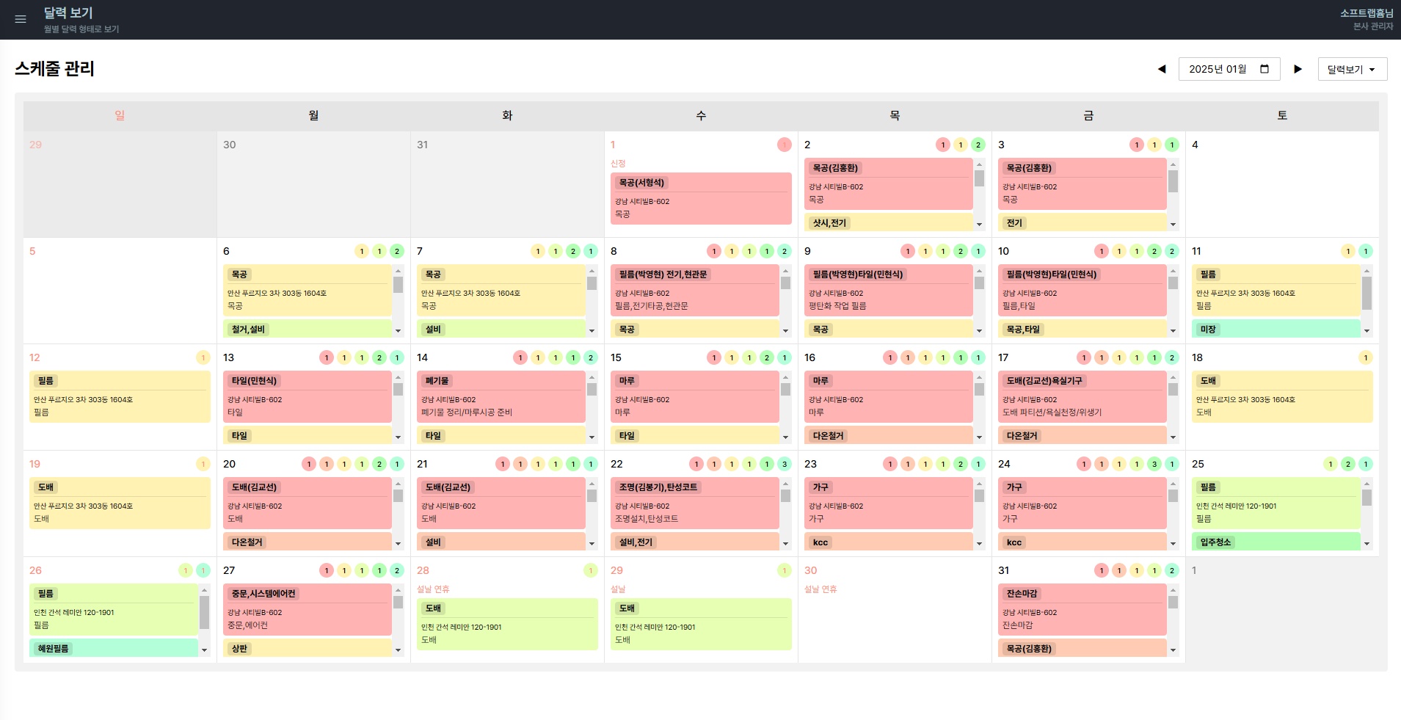Image resolution: width=1401 pixels, height=720 pixels.
Task: Select the 입주청소 event on January 25
Action: 1276,542
